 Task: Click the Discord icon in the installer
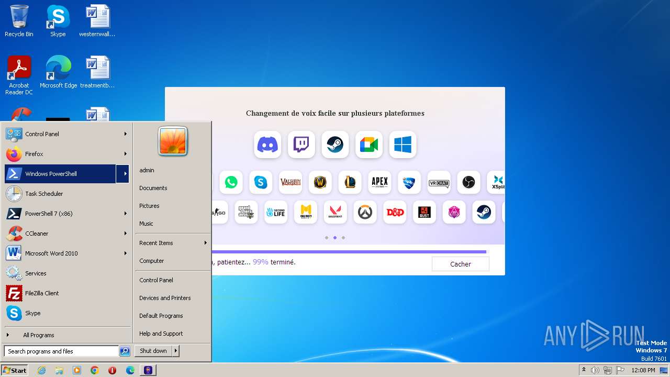coord(267,145)
